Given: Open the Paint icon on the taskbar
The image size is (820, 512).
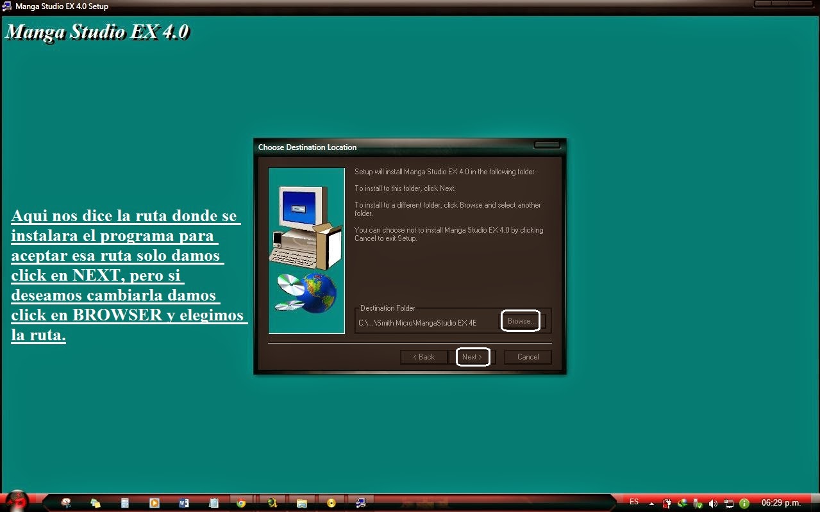Looking at the screenshot, I should tap(65, 503).
